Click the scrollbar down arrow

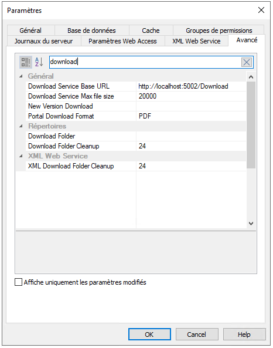pyautogui.click(x=251, y=223)
